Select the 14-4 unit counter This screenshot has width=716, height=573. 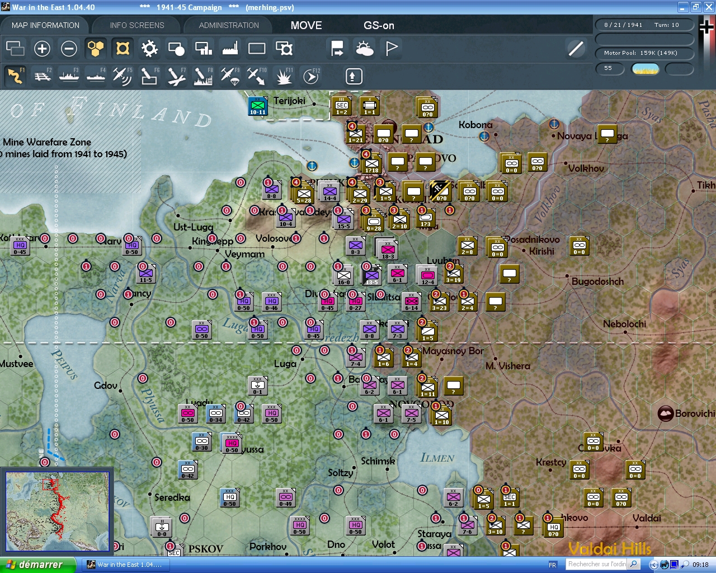[330, 192]
